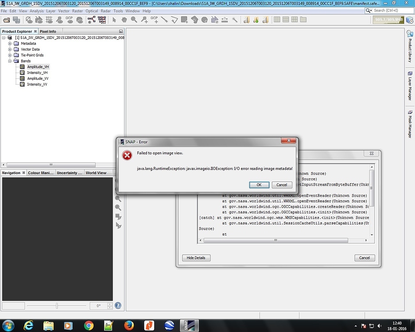Expand the Metadata folder node
Image resolution: width=415 pixels, height=332 pixels.
tap(10, 43)
